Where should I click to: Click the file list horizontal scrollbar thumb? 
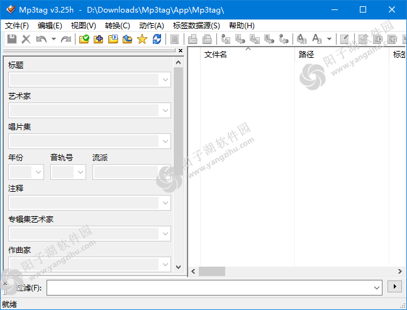click(212, 272)
